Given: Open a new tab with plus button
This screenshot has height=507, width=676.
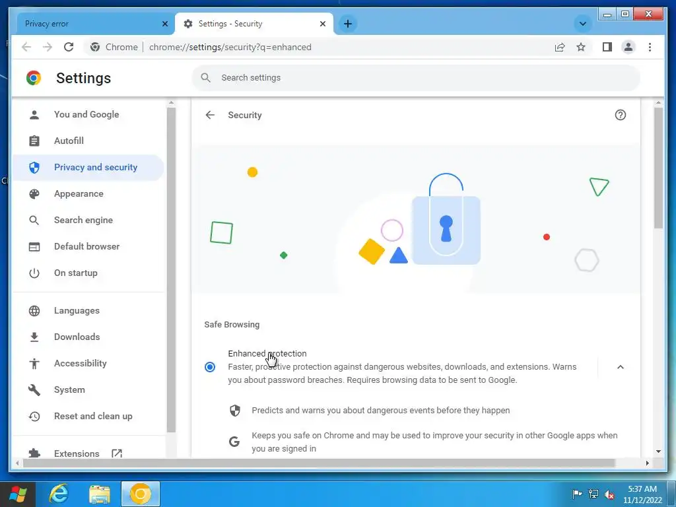Looking at the screenshot, I should 348,24.
